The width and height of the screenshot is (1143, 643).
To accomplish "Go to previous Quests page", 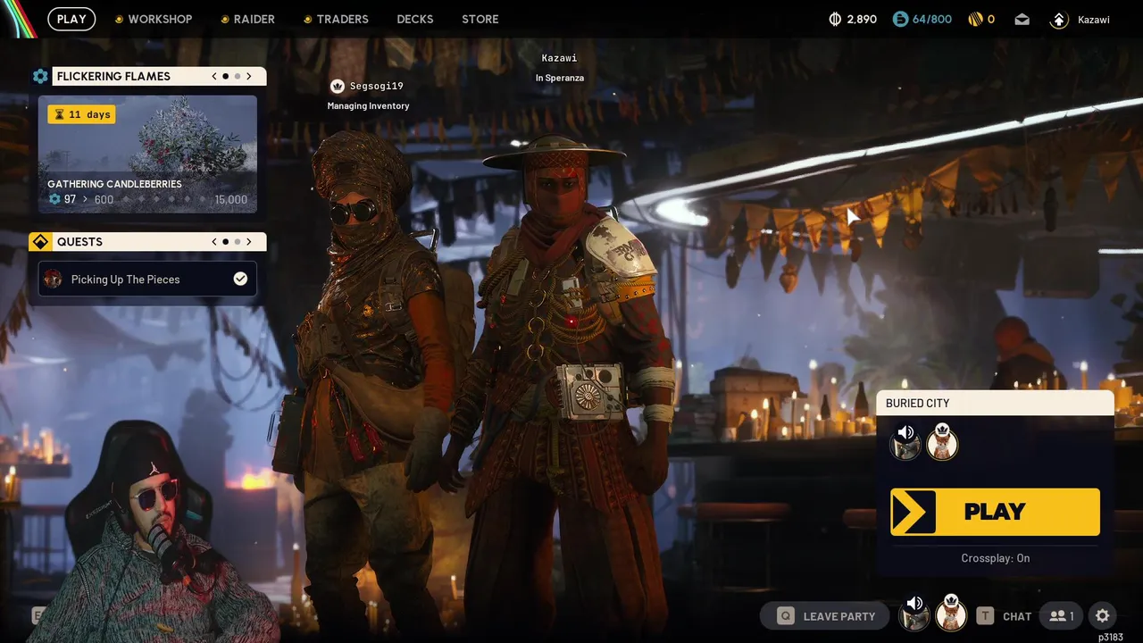I will 214,242.
